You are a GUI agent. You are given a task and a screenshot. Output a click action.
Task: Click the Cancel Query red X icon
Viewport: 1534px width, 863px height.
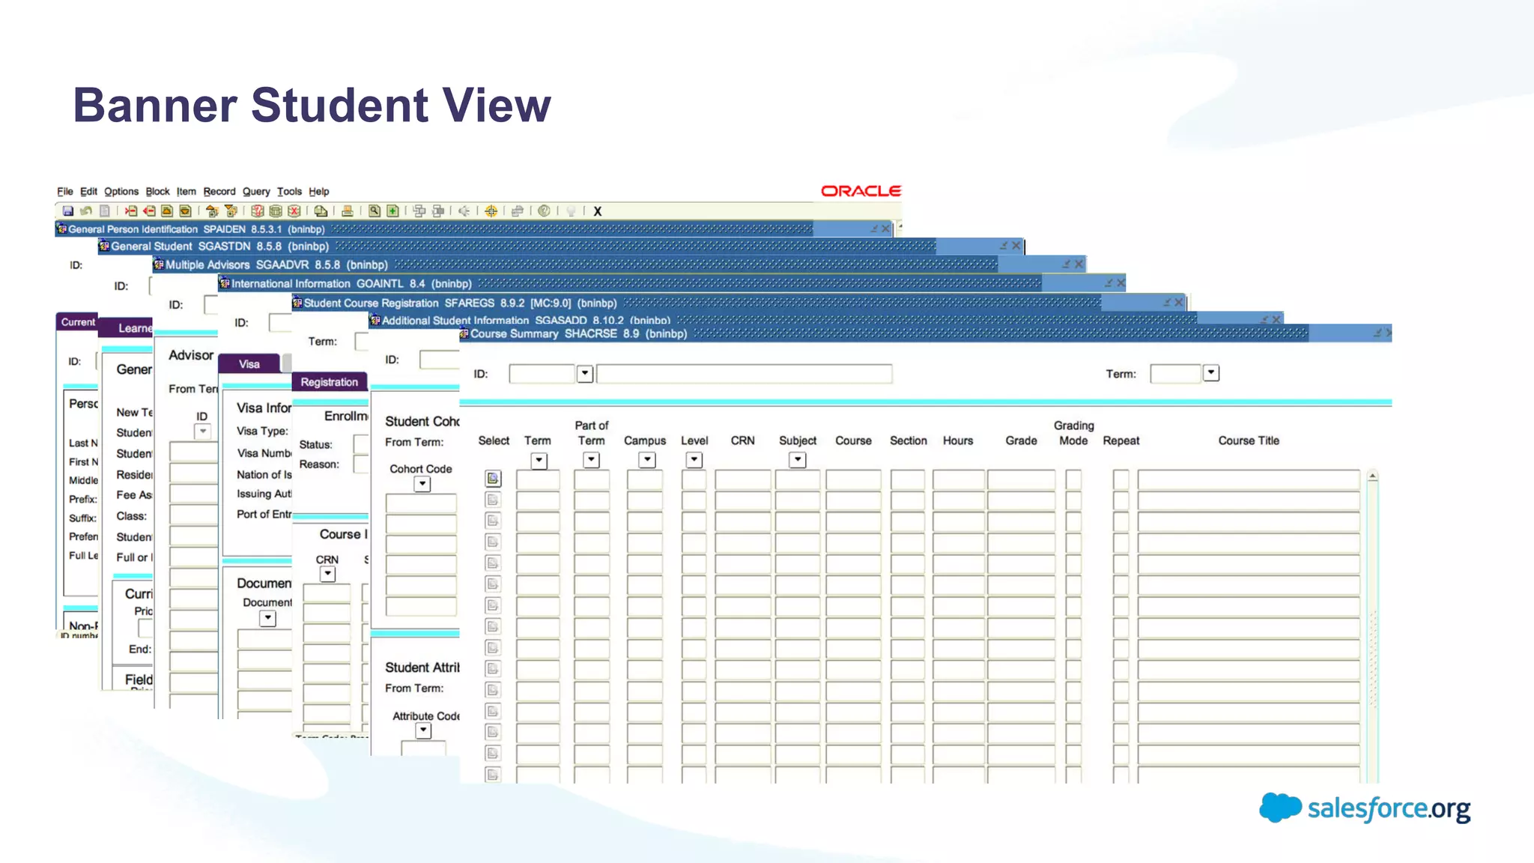[294, 211]
